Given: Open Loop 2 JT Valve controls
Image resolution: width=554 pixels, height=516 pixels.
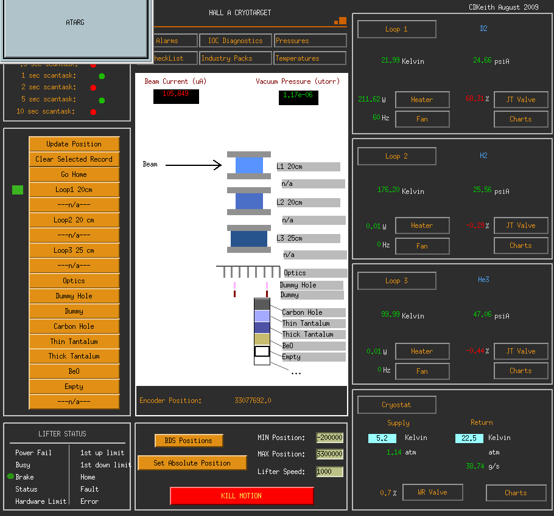Looking at the screenshot, I should 521,225.
